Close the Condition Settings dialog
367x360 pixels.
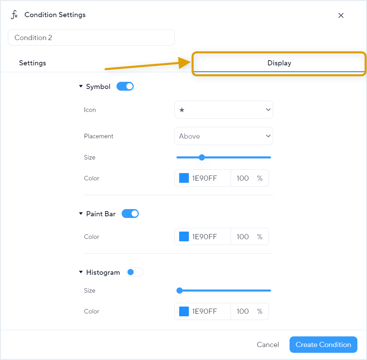(341, 15)
